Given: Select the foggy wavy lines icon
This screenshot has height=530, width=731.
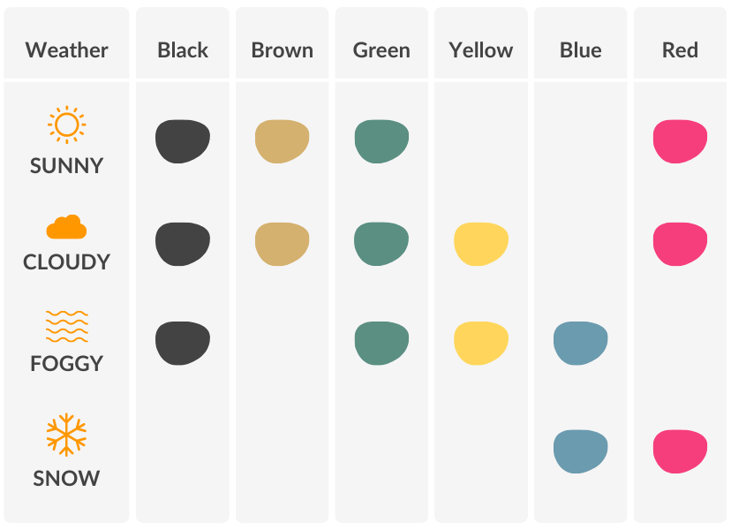Looking at the screenshot, I should click(x=66, y=327).
